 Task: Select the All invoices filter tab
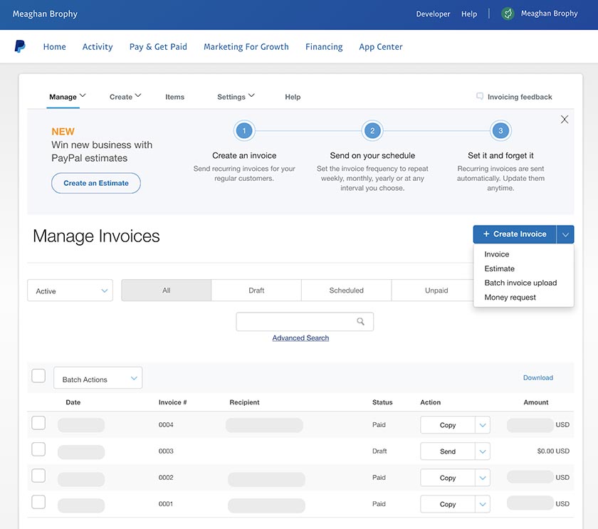click(x=167, y=290)
